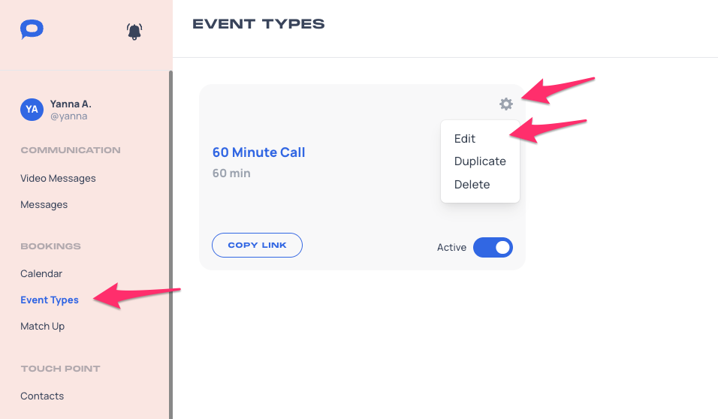Image resolution: width=718 pixels, height=419 pixels.
Task: Choose Duplicate in the gear menu
Action: point(480,161)
